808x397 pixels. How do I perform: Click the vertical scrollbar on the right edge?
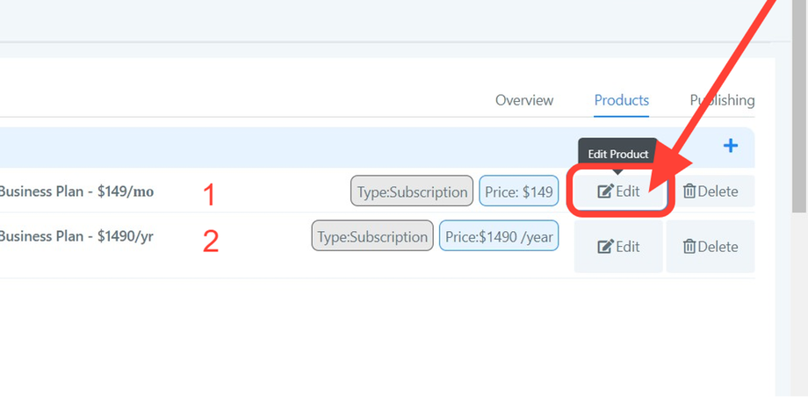point(799,105)
